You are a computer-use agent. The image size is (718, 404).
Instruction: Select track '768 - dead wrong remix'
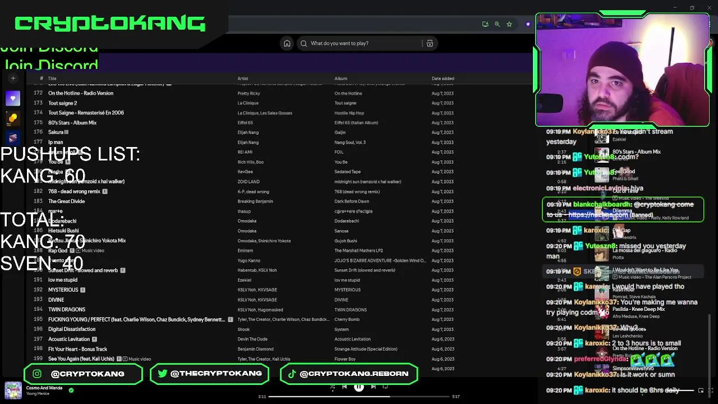click(74, 191)
